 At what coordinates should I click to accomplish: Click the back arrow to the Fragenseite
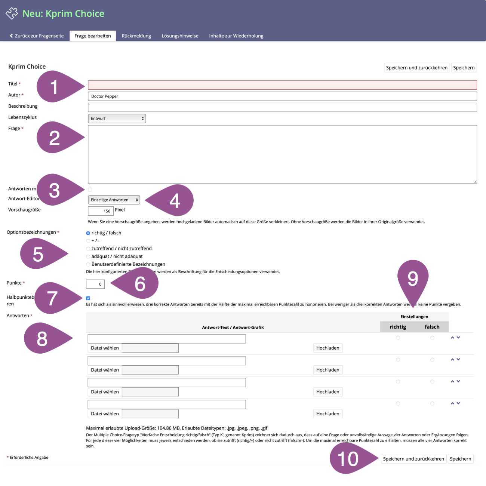click(11, 36)
